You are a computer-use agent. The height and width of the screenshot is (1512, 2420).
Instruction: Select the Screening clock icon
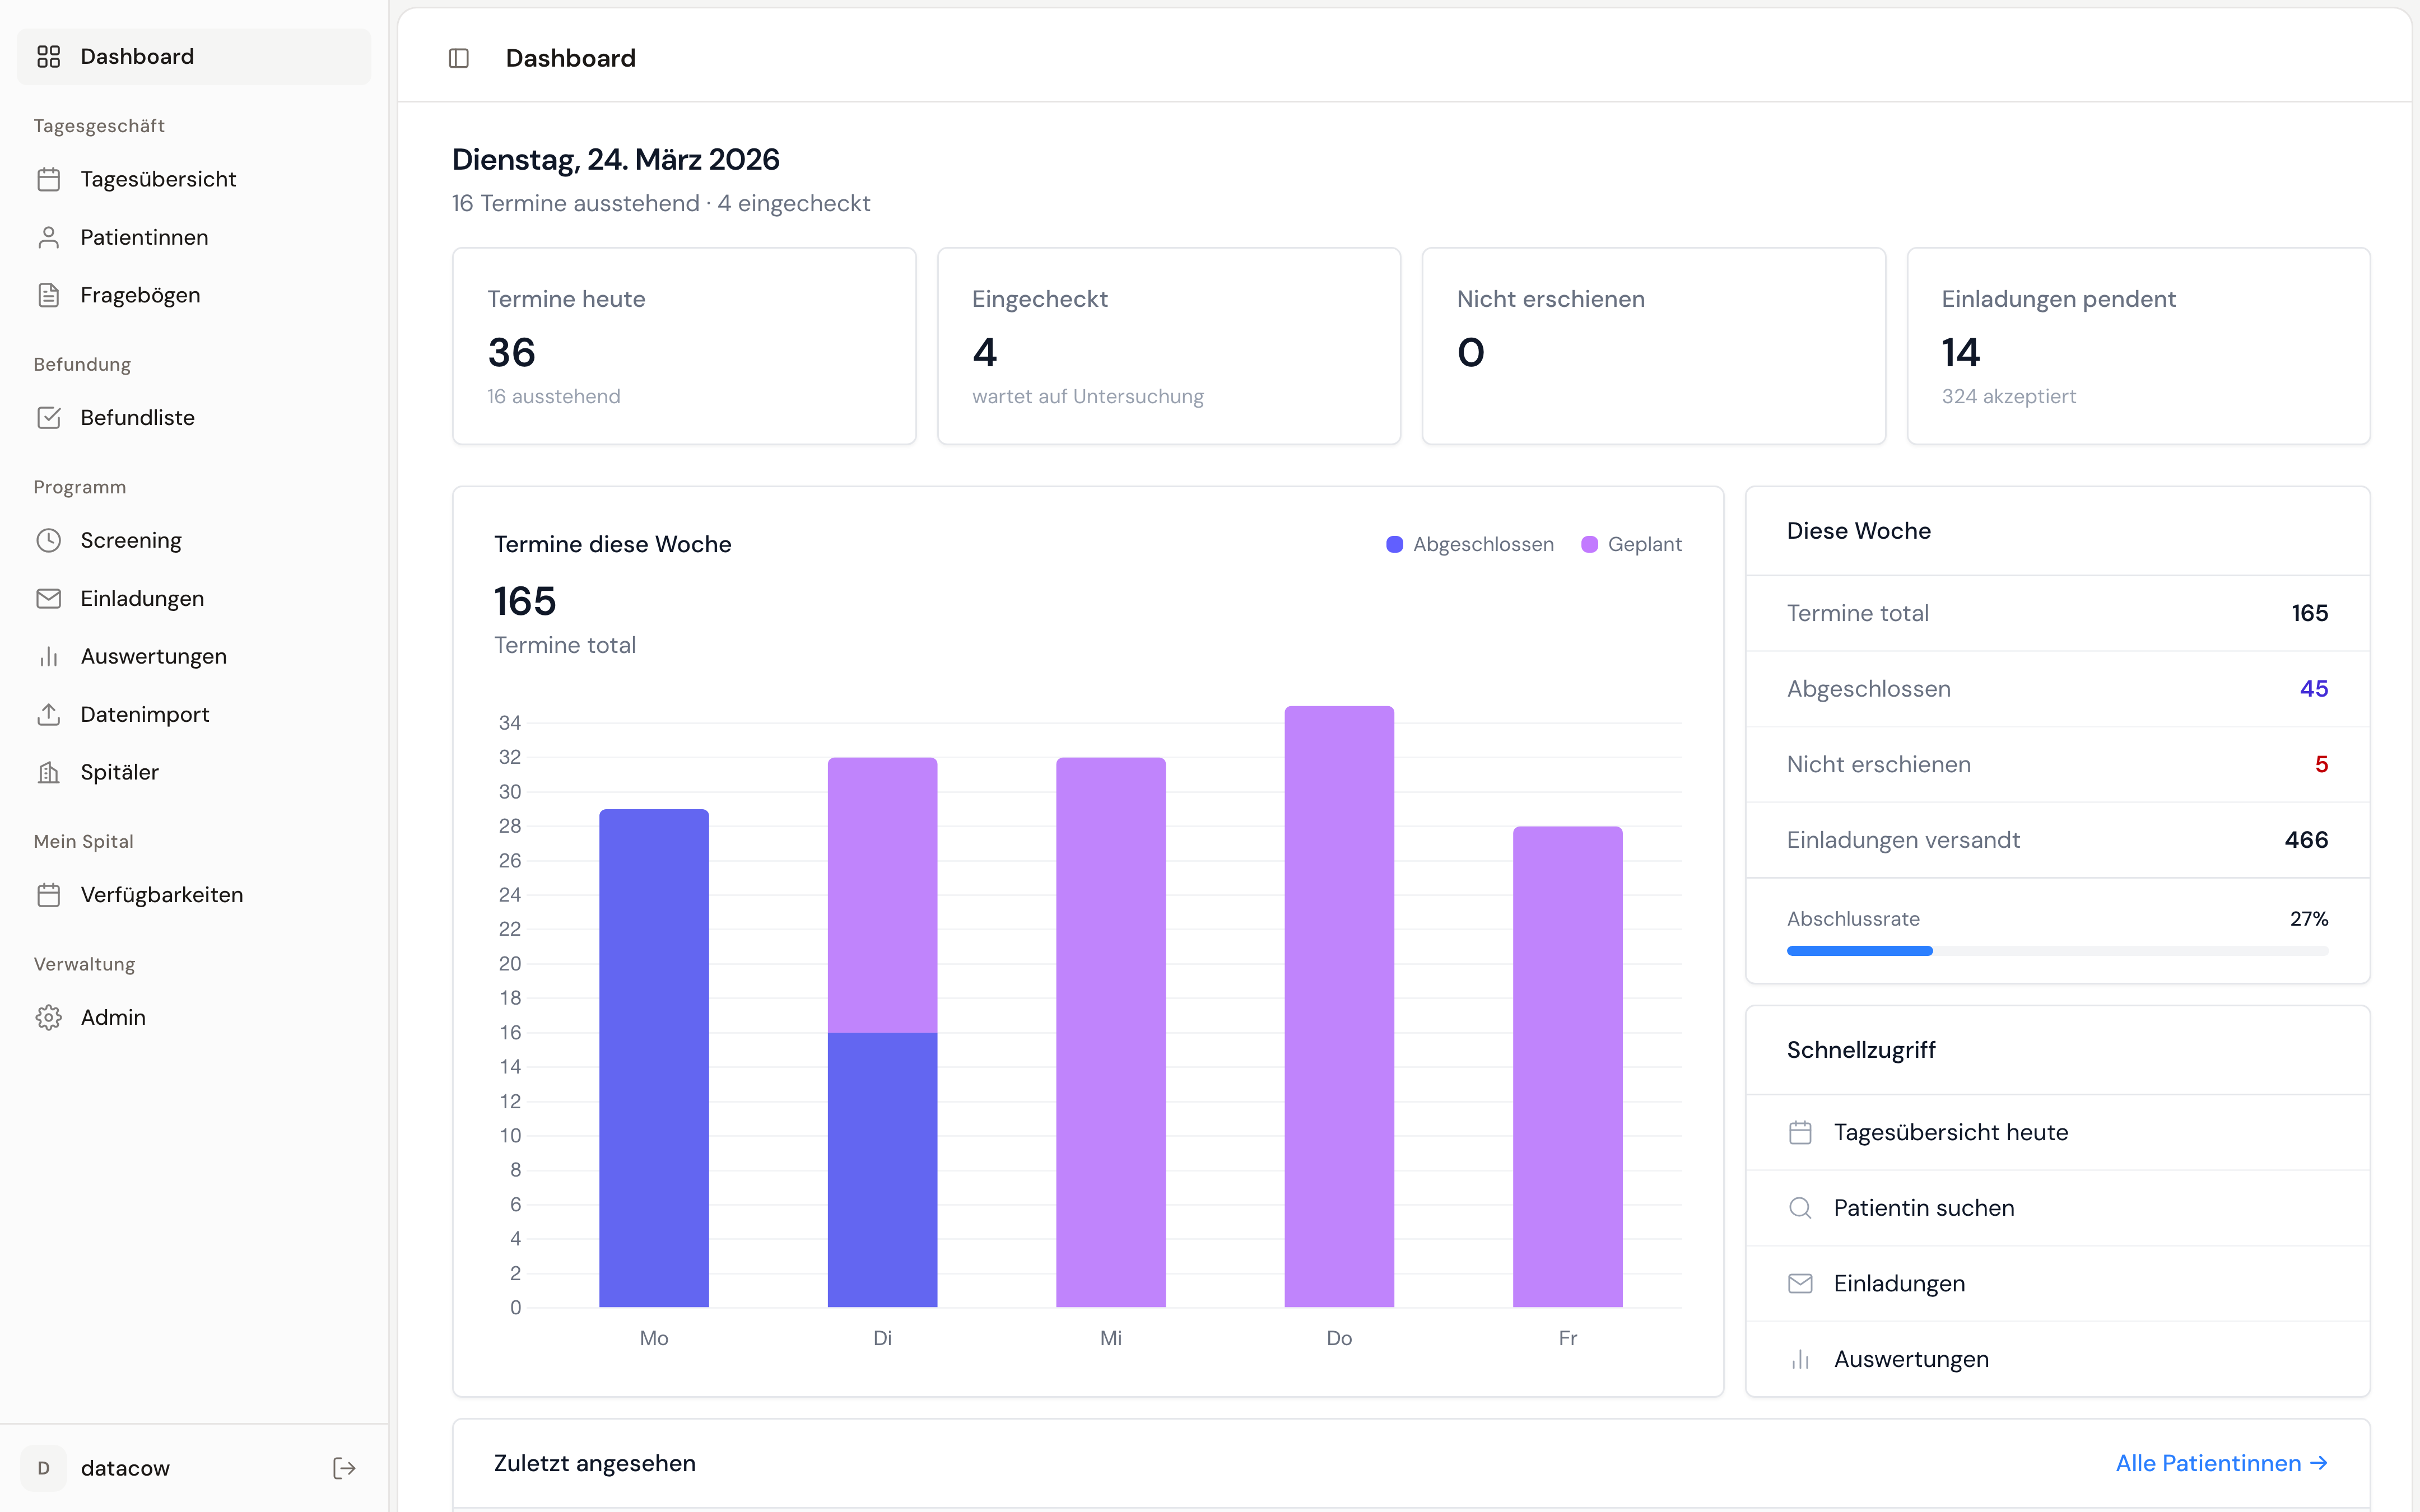[x=49, y=540]
